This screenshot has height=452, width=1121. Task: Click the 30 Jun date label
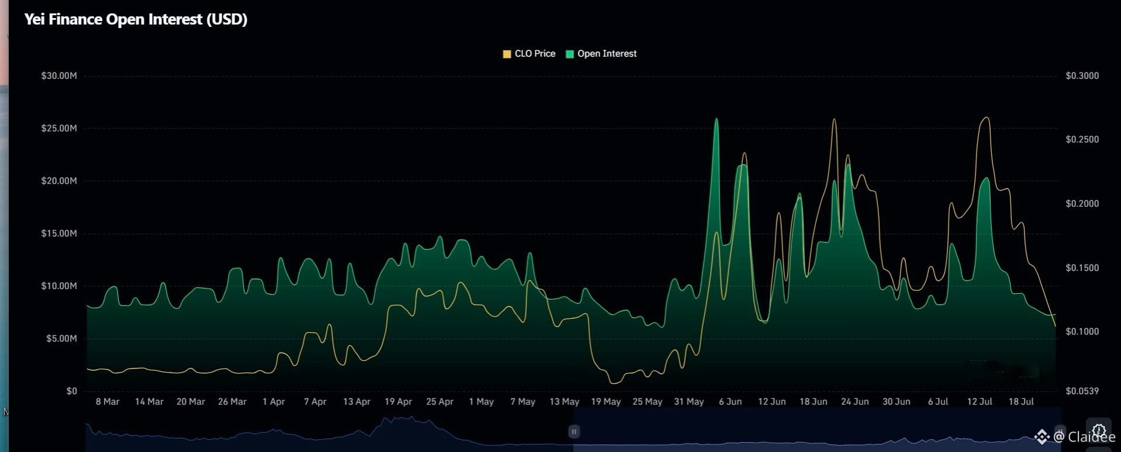[x=896, y=402]
